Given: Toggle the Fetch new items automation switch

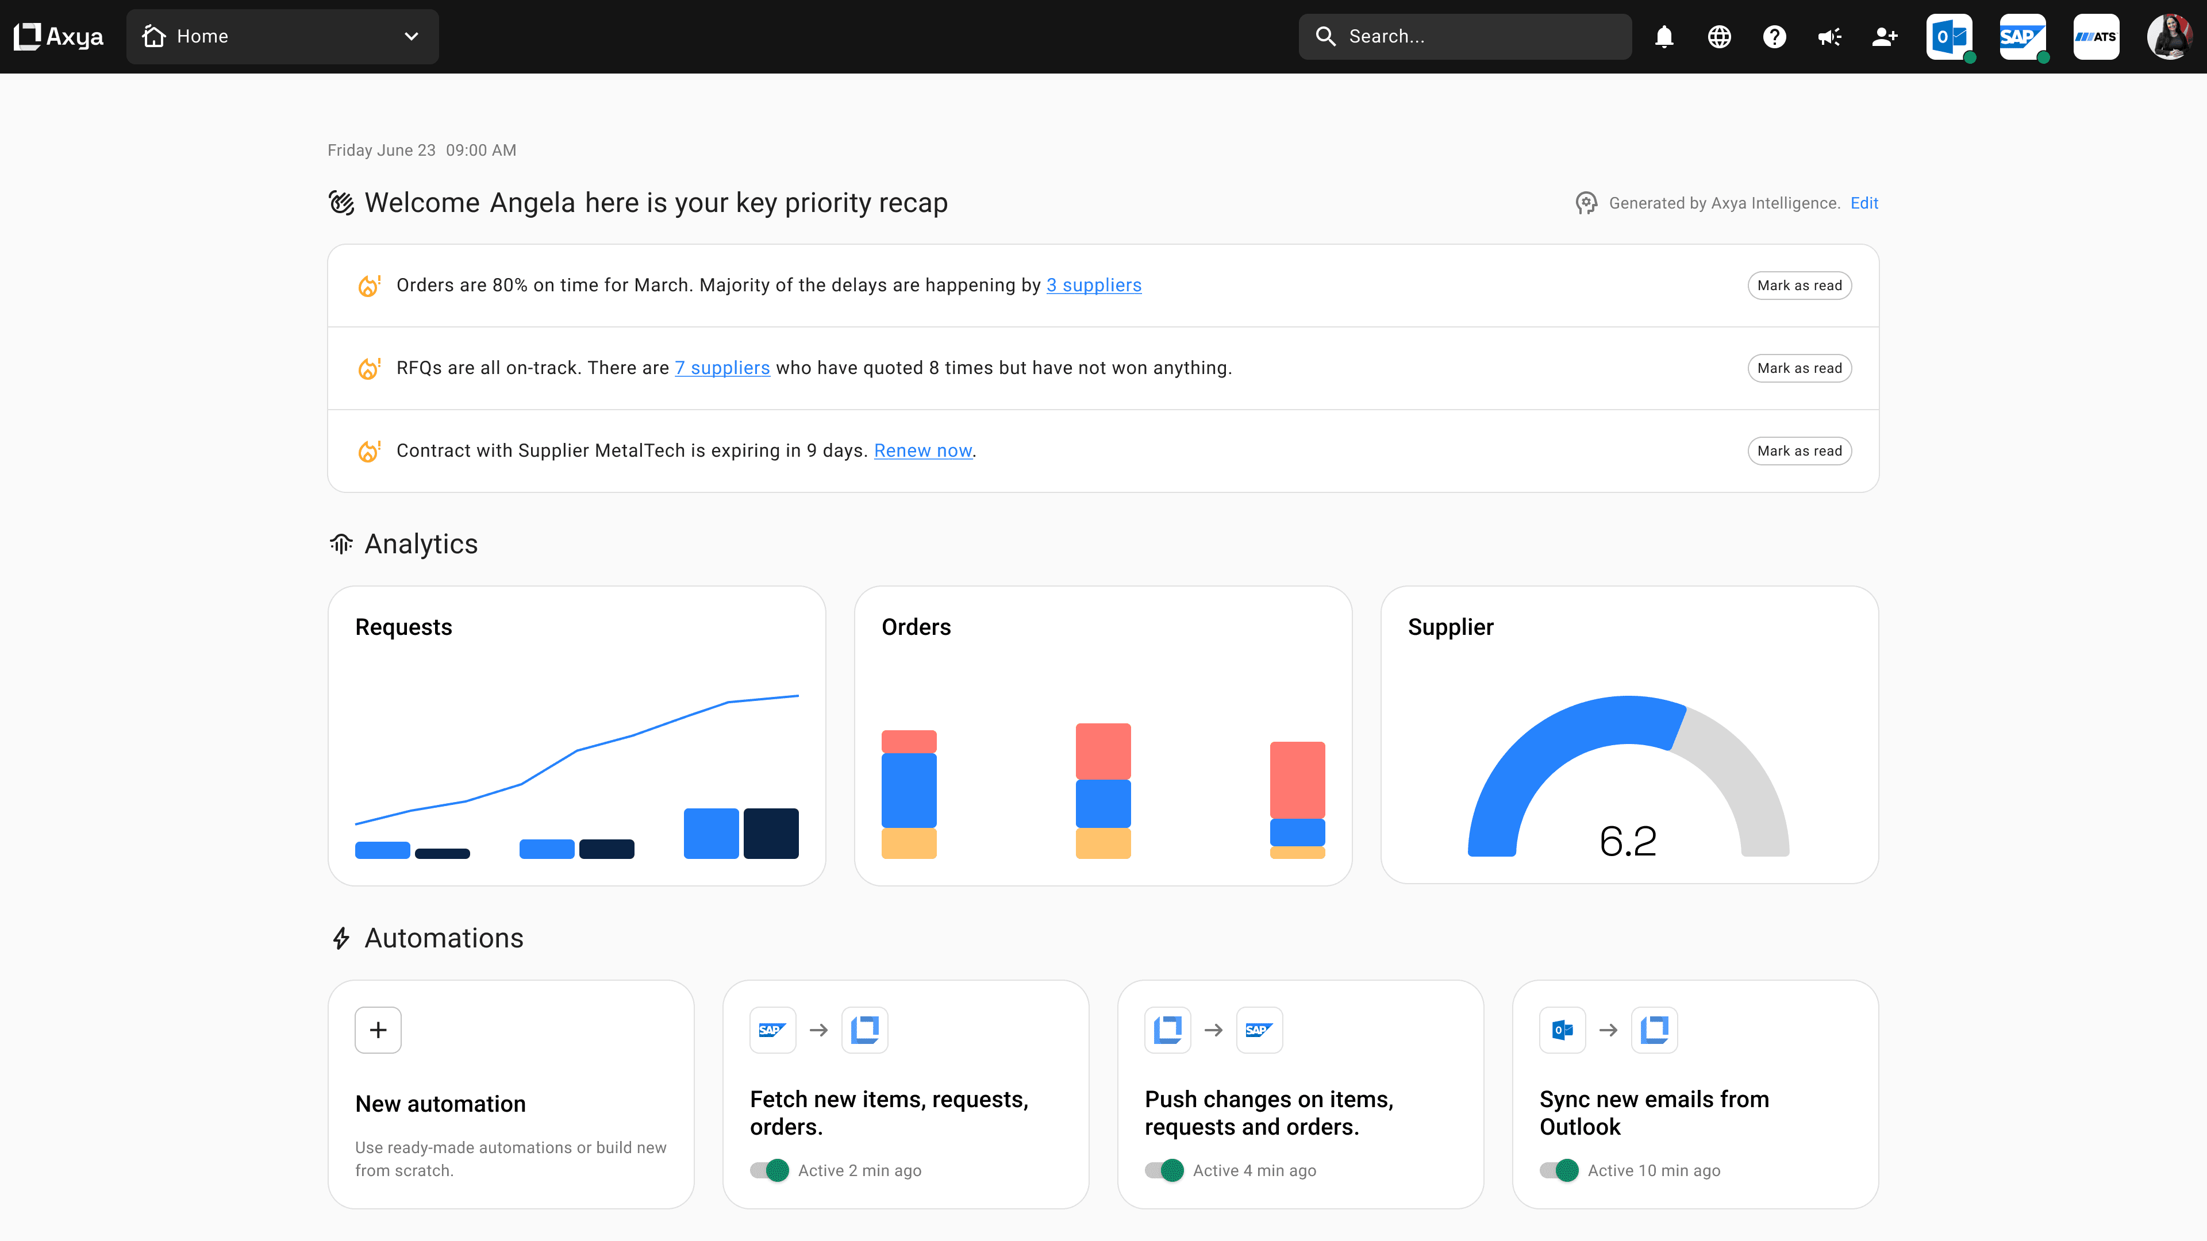Looking at the screenshot, I should [x=770, y=1170].
